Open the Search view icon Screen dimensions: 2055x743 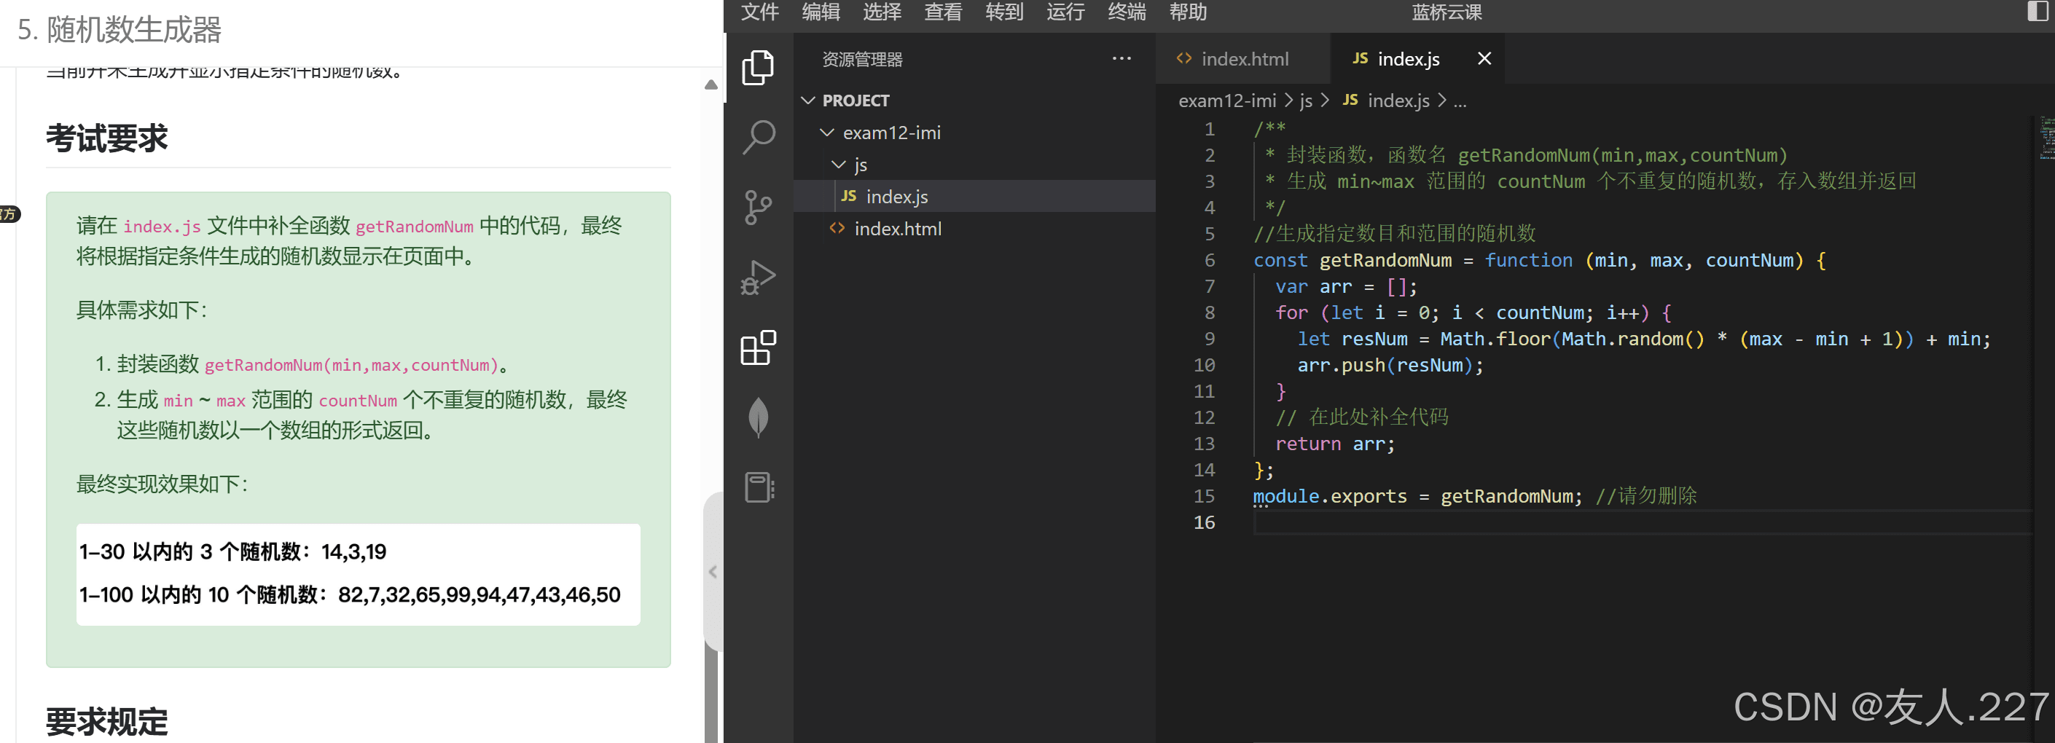tap(759, 137)
